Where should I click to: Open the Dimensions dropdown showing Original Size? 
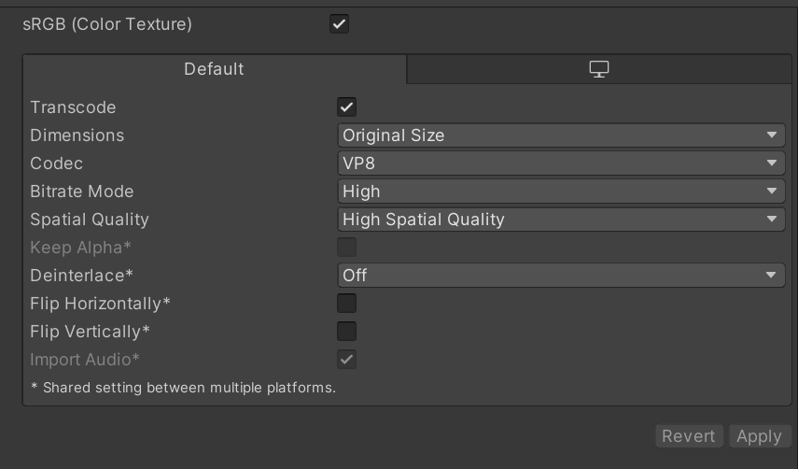(x=560, y=135)
